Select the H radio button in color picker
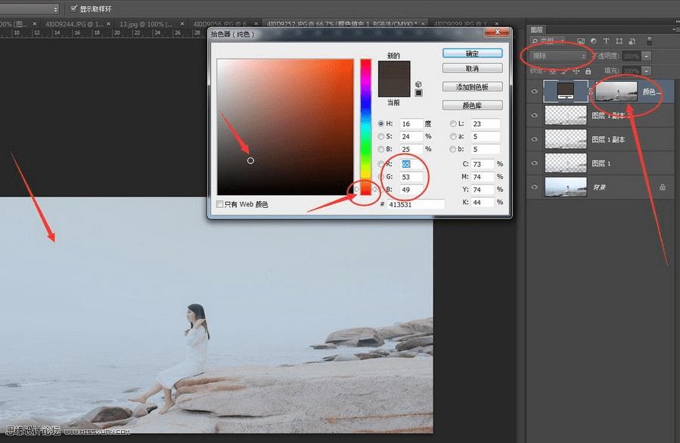Image resolution: width=680 pixels, height=443 pixels. pos(380,123)
